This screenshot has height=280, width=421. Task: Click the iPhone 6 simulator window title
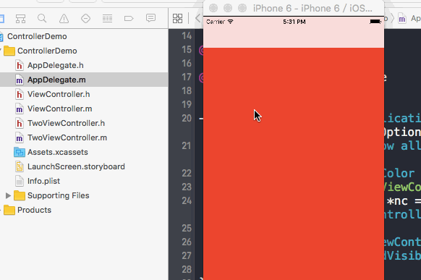coord(312,9)
